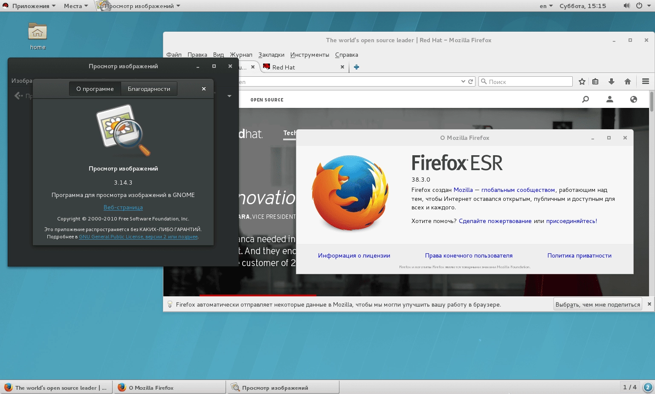Viewport: 655px width, 394px height.
Task: Open the home folder on desktop
Action: coord(38,36)
